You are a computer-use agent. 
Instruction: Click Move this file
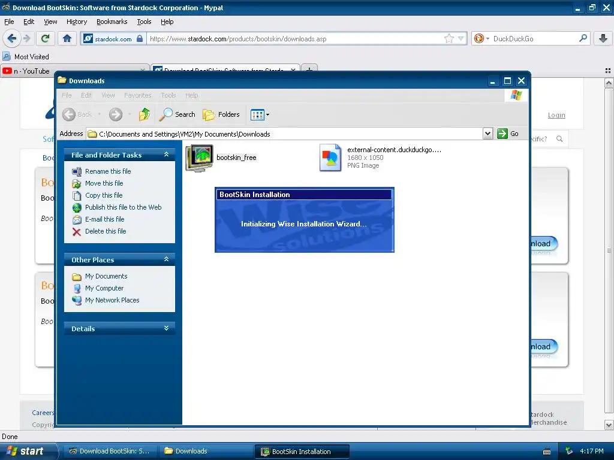[104, 183]
